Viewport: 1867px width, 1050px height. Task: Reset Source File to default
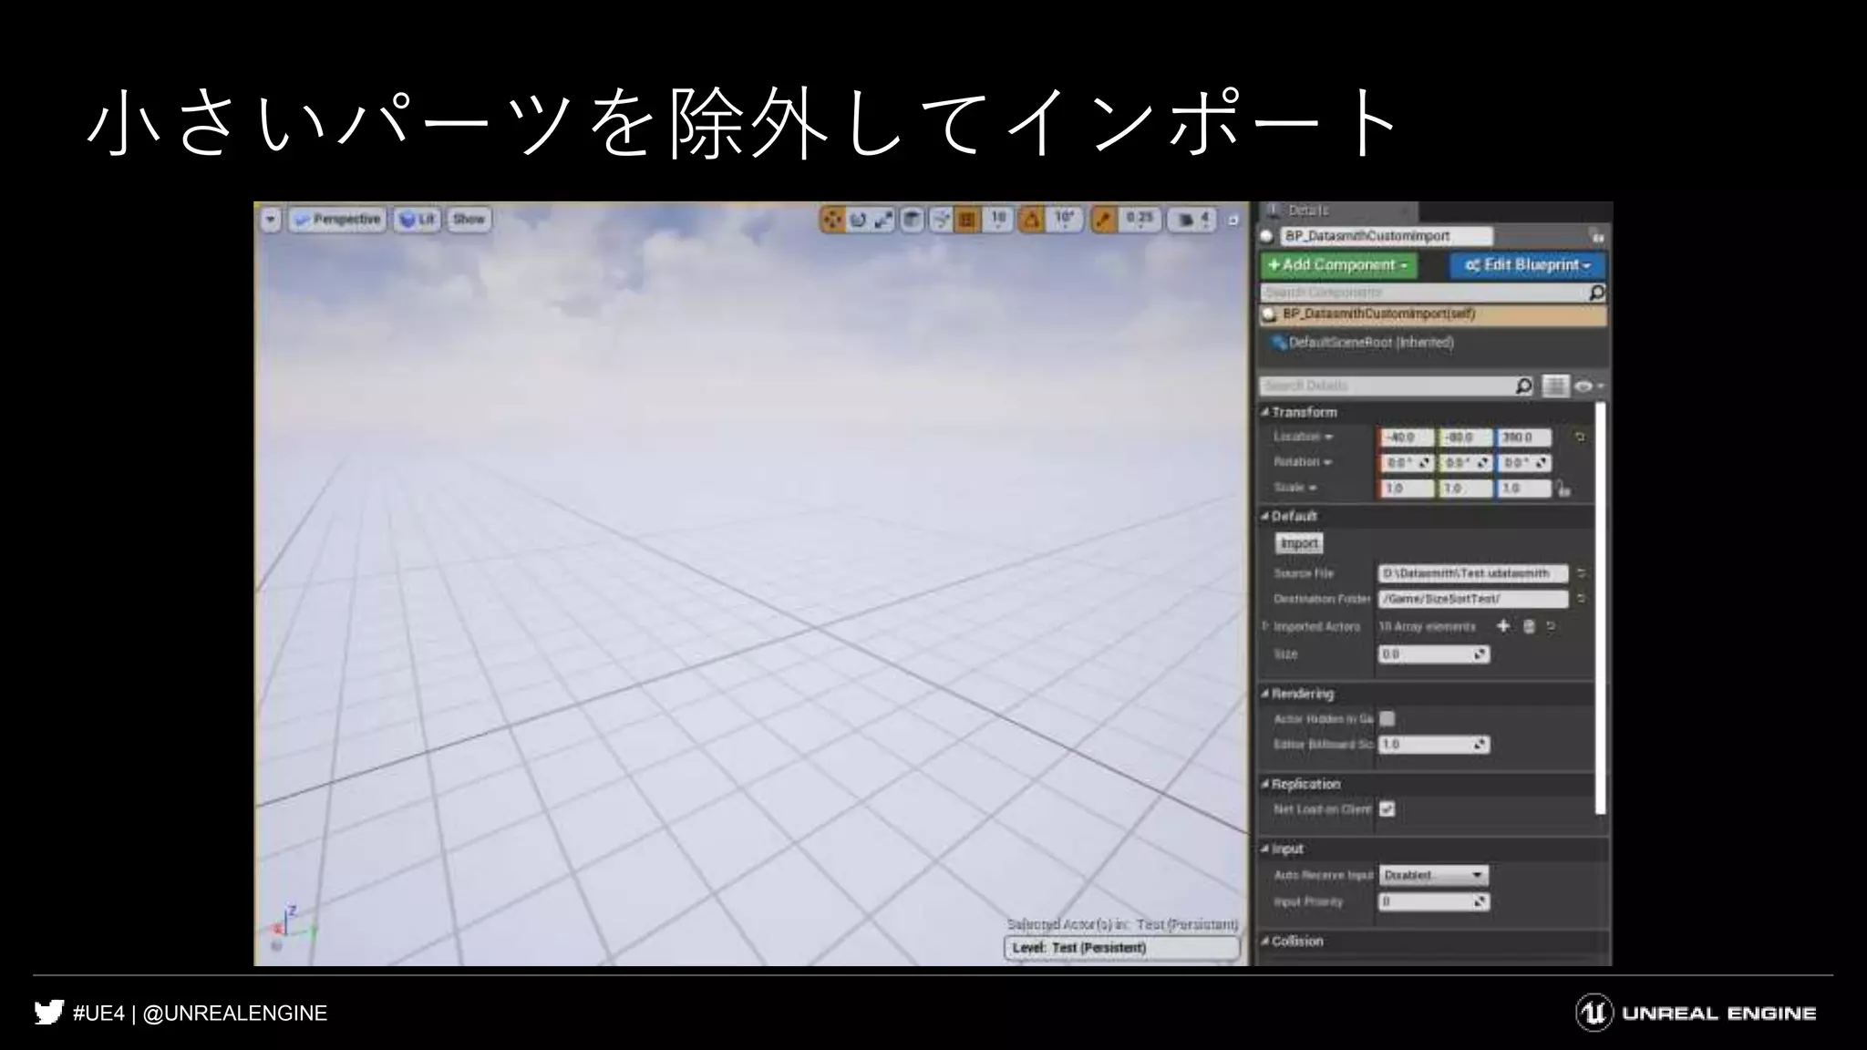pyautogui.click(x=1581, y=573)
